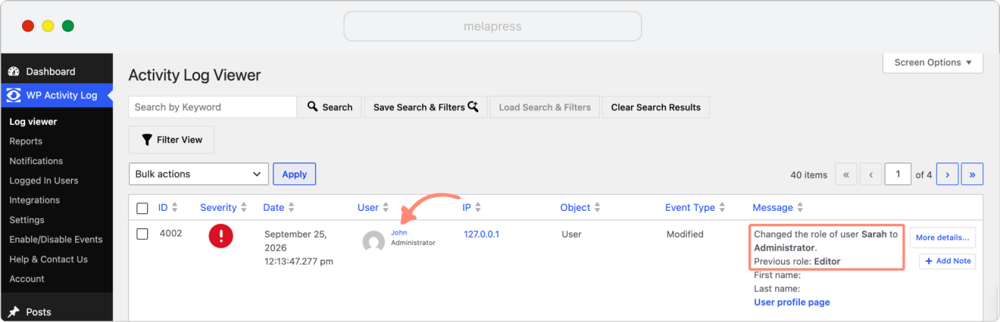Image resolution: width=1000 pixels, height=322 pixels.
Task: Click Apply bulk action button
Action: [x=295, y=174]
